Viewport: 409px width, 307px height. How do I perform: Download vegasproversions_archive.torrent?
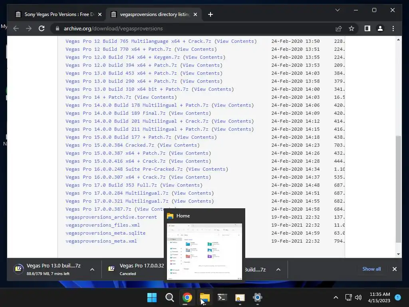(111, 217)
